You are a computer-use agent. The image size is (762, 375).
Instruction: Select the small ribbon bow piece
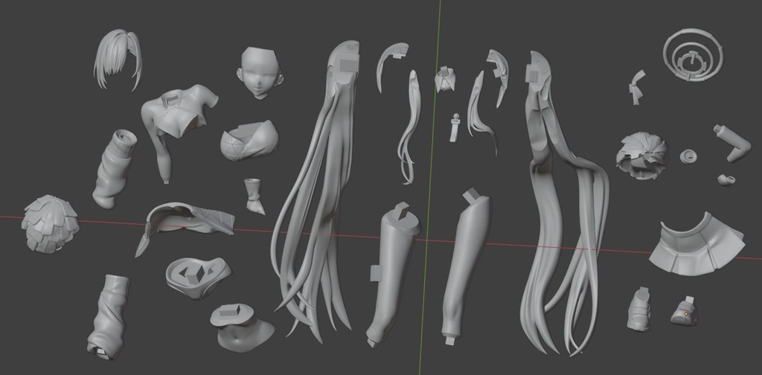[x=638, y=86]
